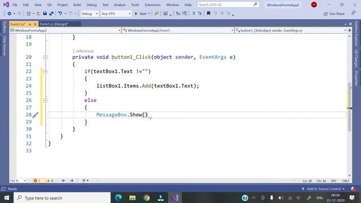361x203 pixels.
Task: Click the red user account avatar
Action: [x=314, y=5]
